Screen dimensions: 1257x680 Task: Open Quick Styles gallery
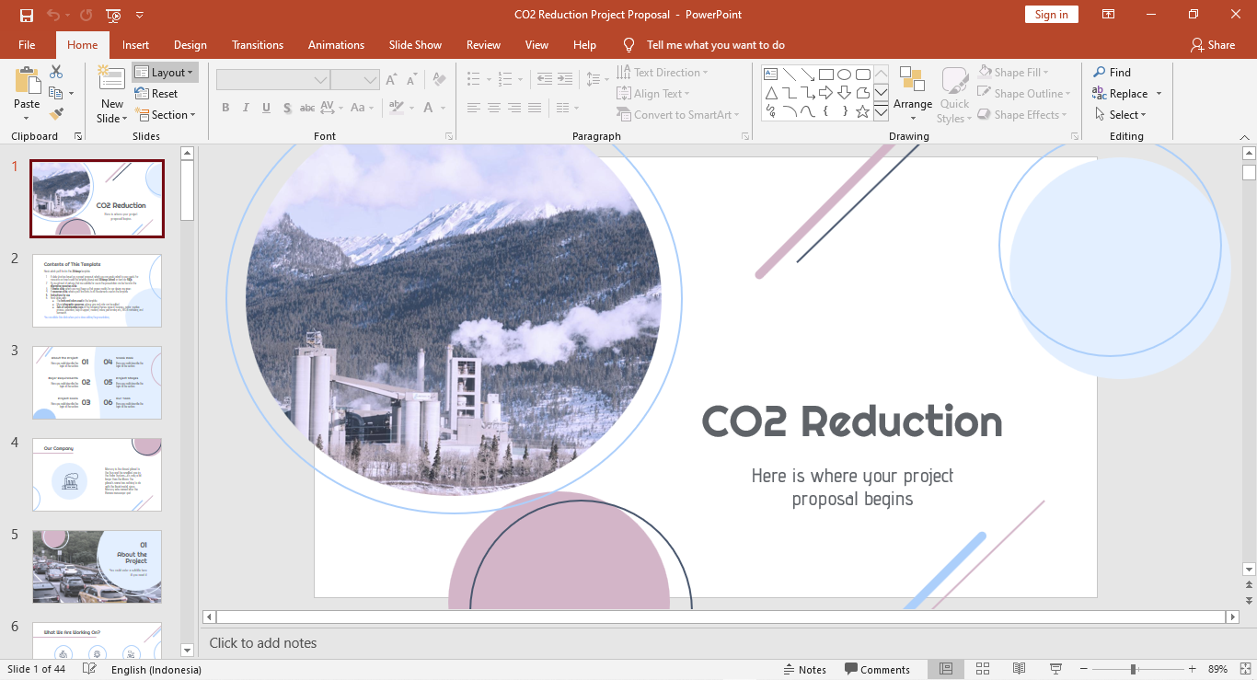click(954, 94)
